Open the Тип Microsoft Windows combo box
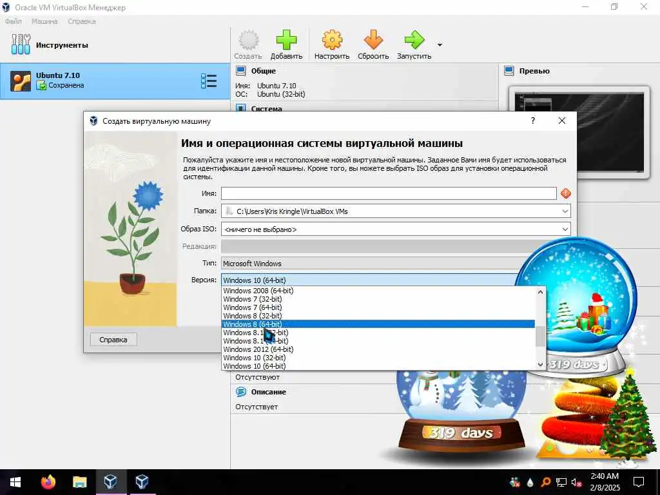Screen dimensions: 660x495 pyautogui.click(x=371, y=264)
